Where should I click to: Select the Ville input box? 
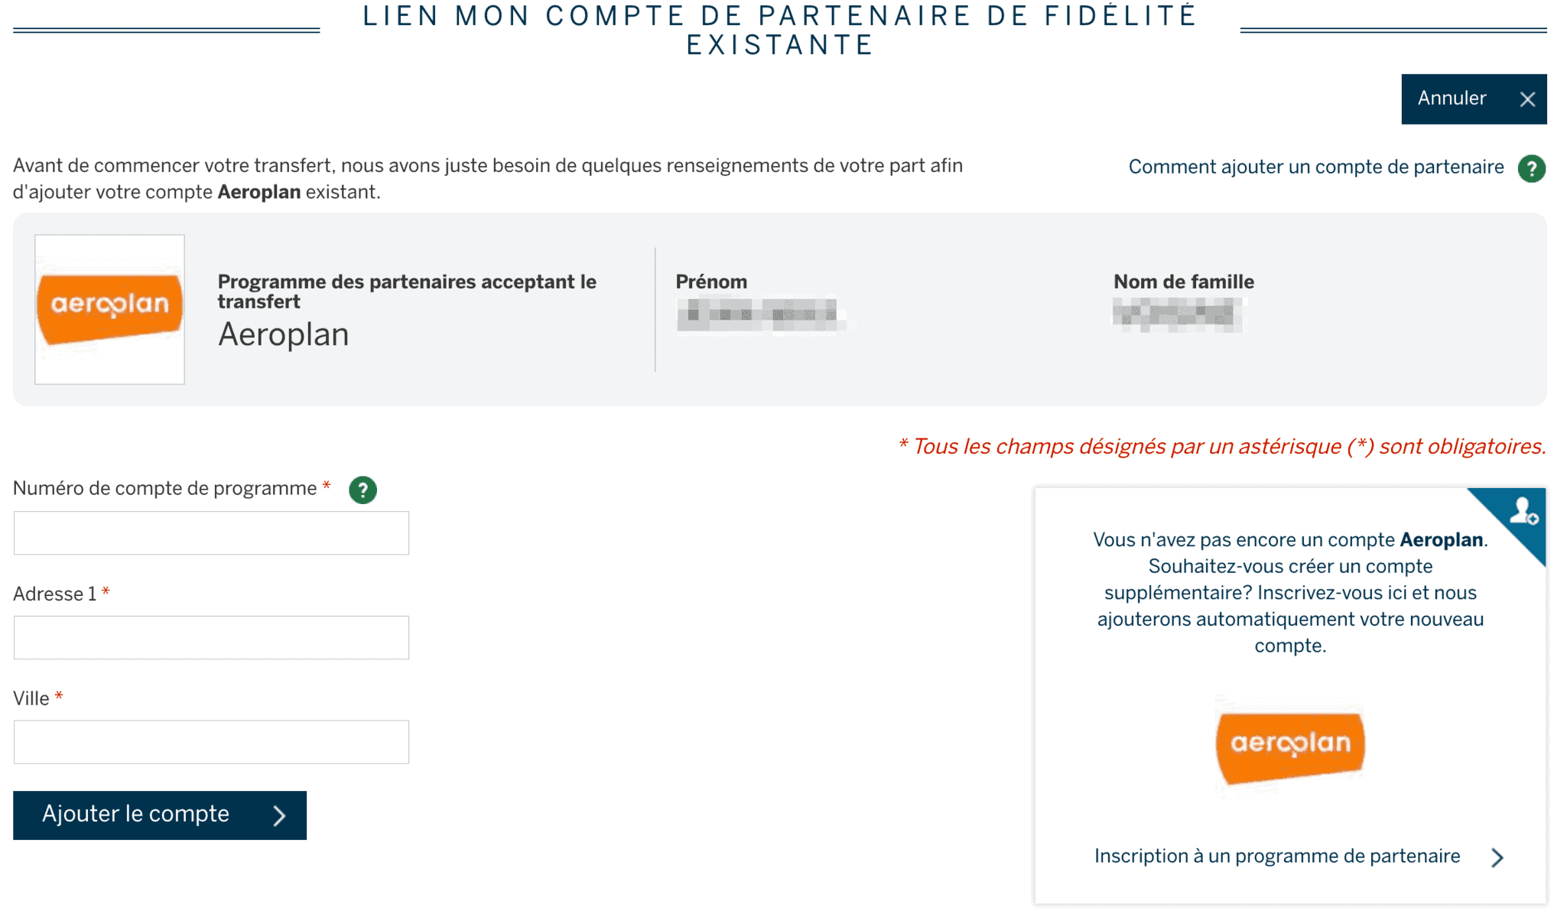(211, 742)
